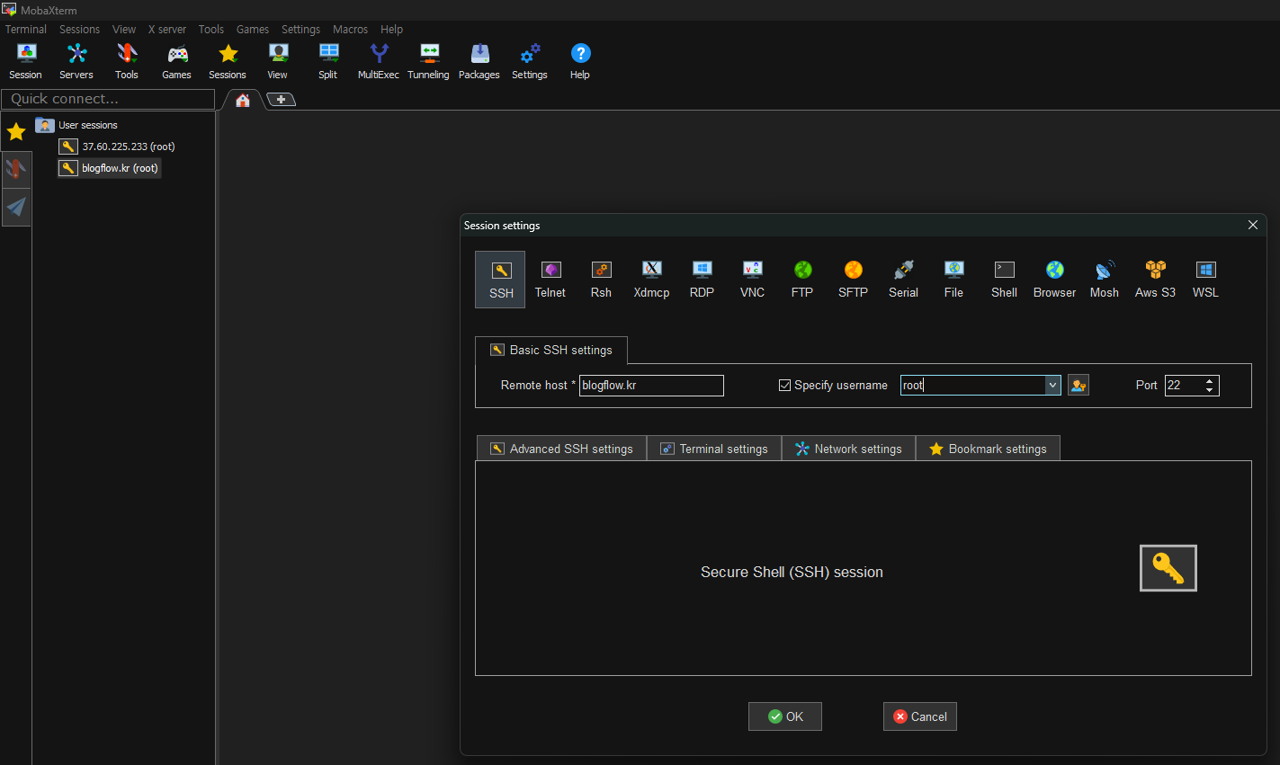Increase the Port number with up arrow
The width and height of the screenshot is (1280, 765).
1210,381
